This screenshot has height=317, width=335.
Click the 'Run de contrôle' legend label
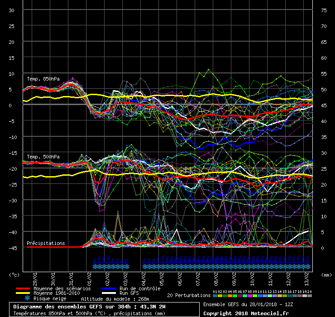coord(140,288)
